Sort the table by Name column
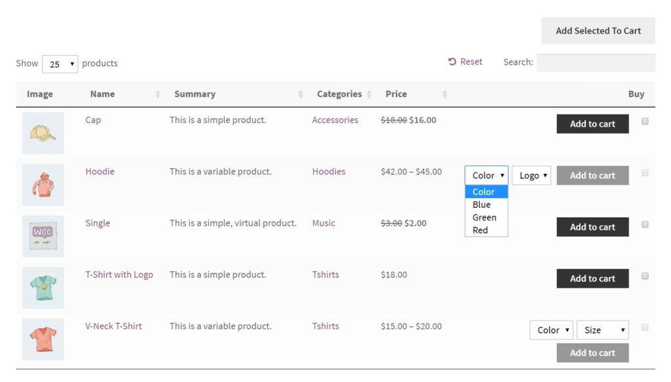 [102, 94]
